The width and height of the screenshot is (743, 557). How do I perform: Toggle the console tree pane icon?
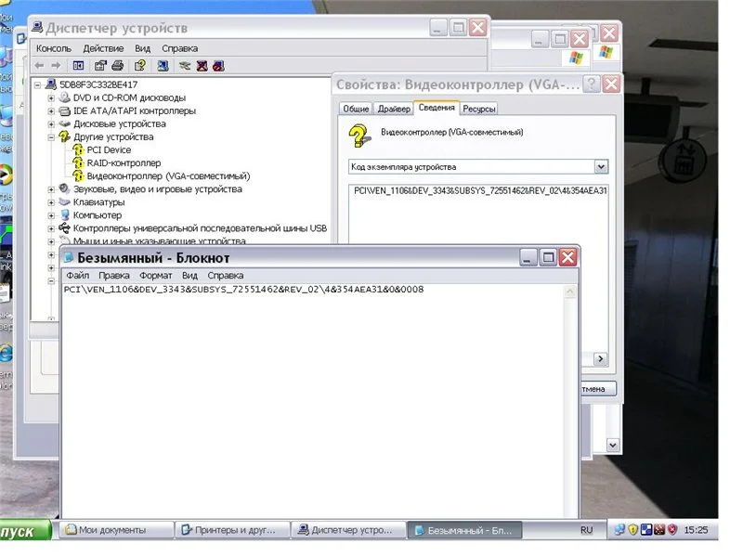coord(78,66)
